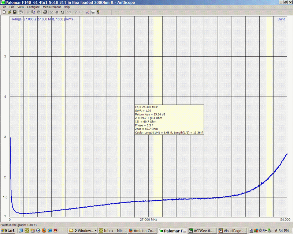Launch Firefox from the Quick Launch bar
Screen dimensions: 293x234
click(x=44, y=231)
